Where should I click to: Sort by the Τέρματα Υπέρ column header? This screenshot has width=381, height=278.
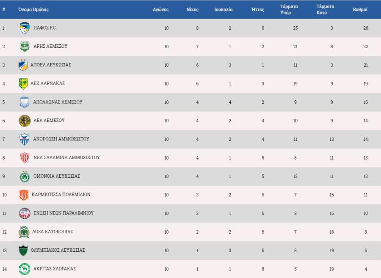coord(289,9)
